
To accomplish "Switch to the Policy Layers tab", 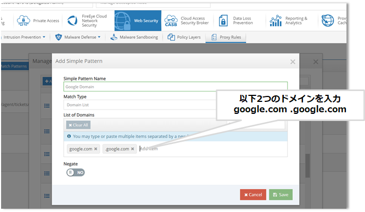I will tap(184, 37).
